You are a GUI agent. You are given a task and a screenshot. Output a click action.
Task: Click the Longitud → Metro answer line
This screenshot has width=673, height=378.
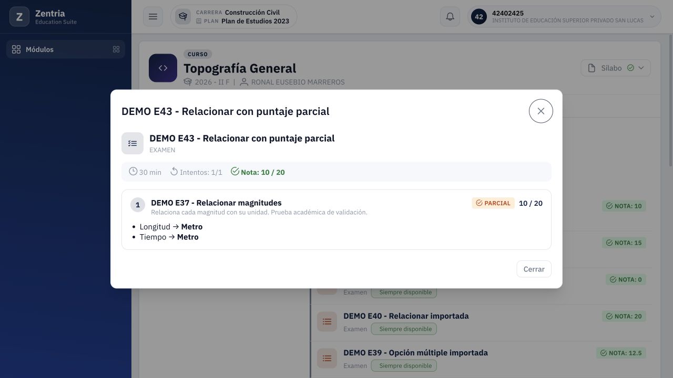point(171,227)
